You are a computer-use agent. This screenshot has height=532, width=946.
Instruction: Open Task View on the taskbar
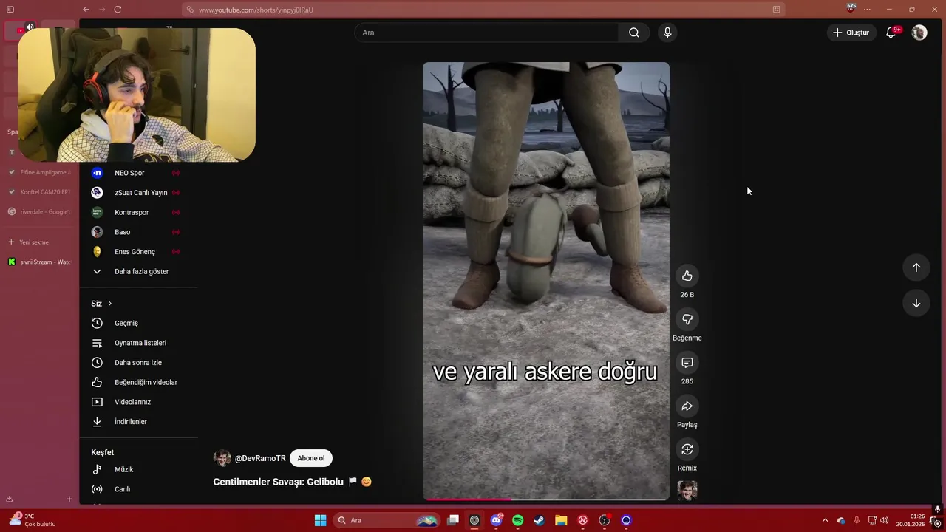click(453, 520)
